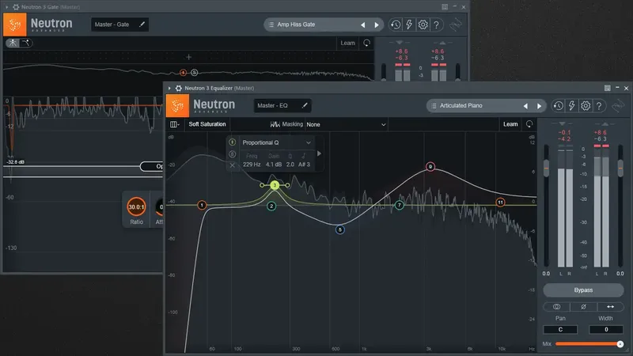Image resolution: width=633 pixels, height=356 pixels.
Task: Click the Gate window history icon
Action: click(x=395, y=25)
